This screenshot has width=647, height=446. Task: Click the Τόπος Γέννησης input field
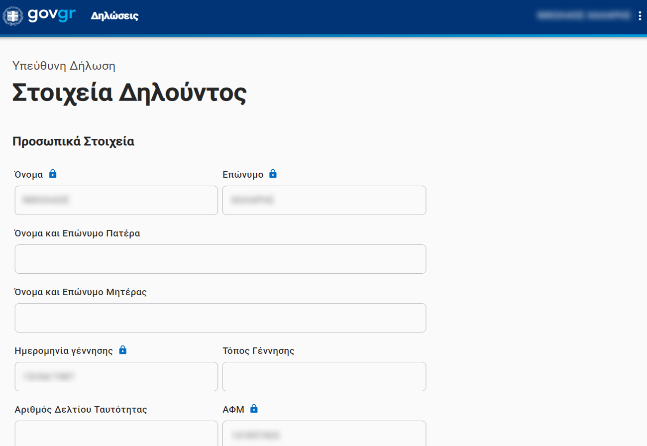[324, 376]
